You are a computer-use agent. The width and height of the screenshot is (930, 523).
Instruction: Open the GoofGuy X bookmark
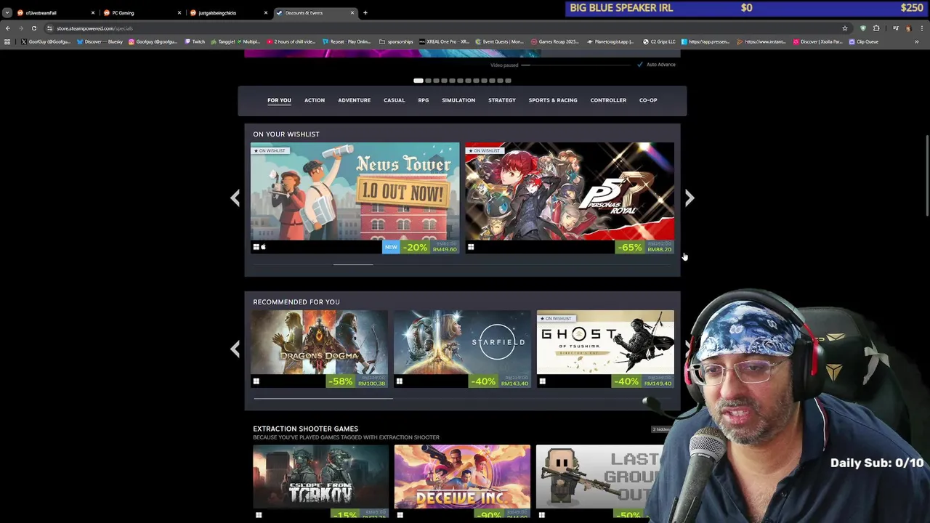pyautogui.click(x=45, y=41)
